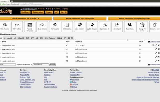Switch to the TXT tab
This screenshot has width=160, height=102.
pos(27,38)
